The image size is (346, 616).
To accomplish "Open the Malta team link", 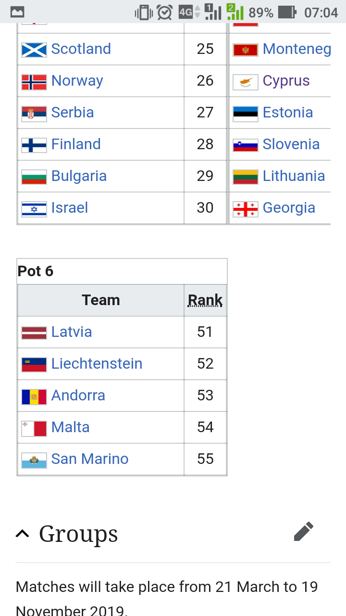I will [70, 427].
